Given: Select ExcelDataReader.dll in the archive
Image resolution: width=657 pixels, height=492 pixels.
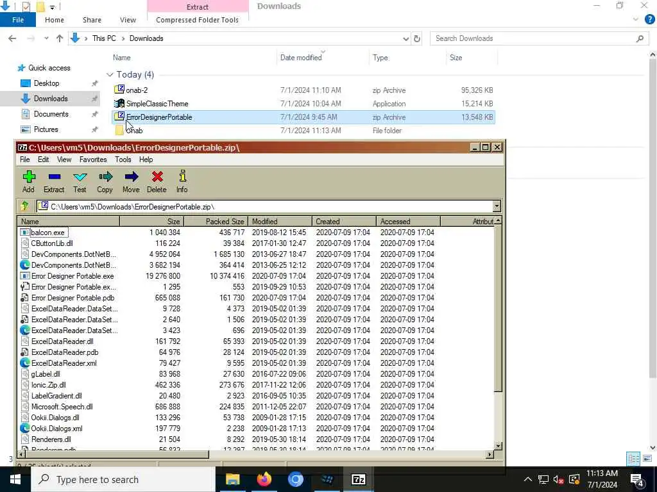Looking at the screenshot, I should [62, 341].
